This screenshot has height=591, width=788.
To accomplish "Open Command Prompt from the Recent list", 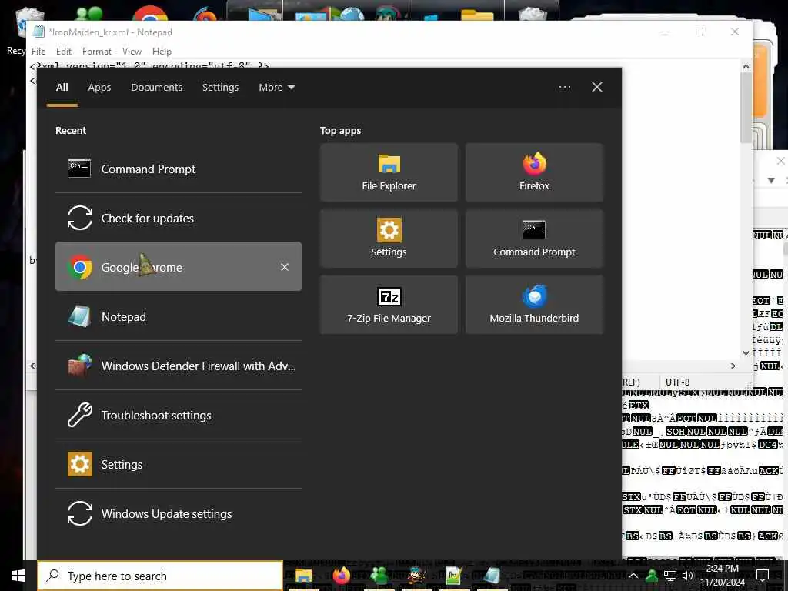I will (179, 169).
